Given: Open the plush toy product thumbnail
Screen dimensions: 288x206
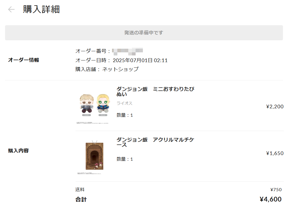Looking at the screenshot, I should [94, 106].
